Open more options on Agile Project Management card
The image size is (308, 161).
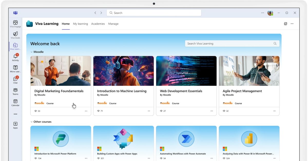[274, 111]
